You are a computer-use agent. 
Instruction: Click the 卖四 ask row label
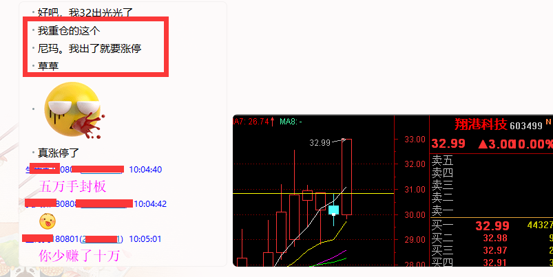442,173
